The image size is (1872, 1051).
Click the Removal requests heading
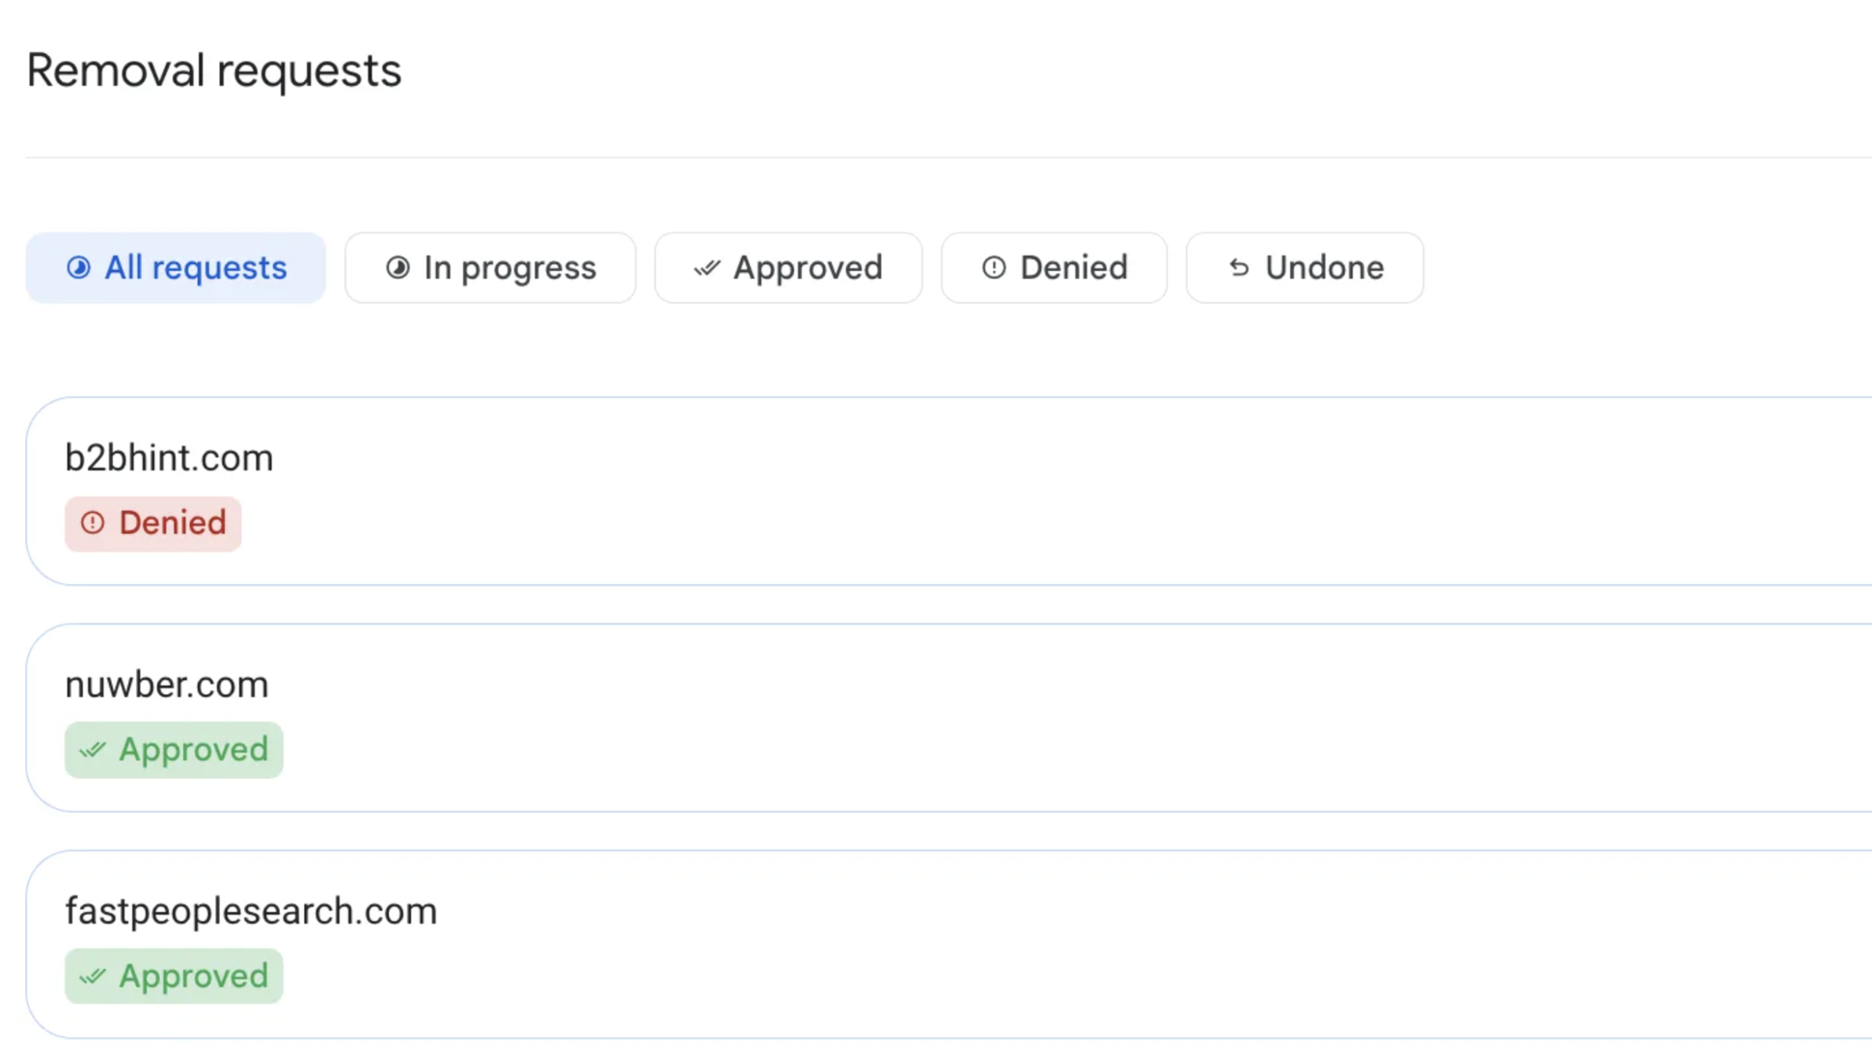click(213, 70)
